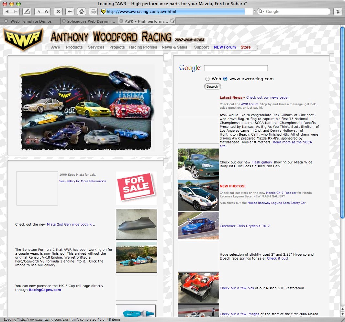Click the back navigation arrow
The height and width of the screenshot is (322, 345).
coord(7,11)
